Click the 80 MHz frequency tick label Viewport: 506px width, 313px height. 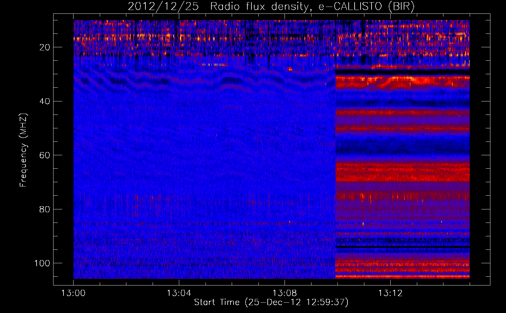click(45, 209)
